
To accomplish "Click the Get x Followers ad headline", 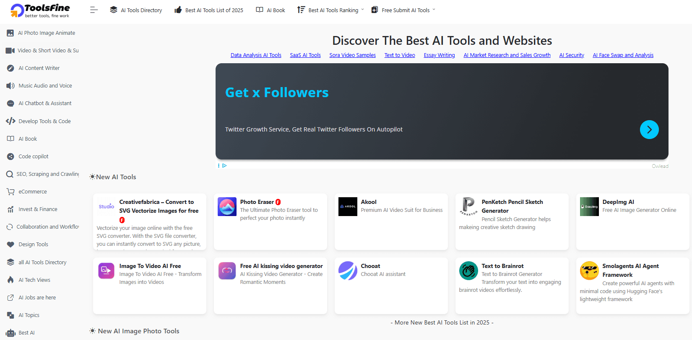I will [277, 93].
